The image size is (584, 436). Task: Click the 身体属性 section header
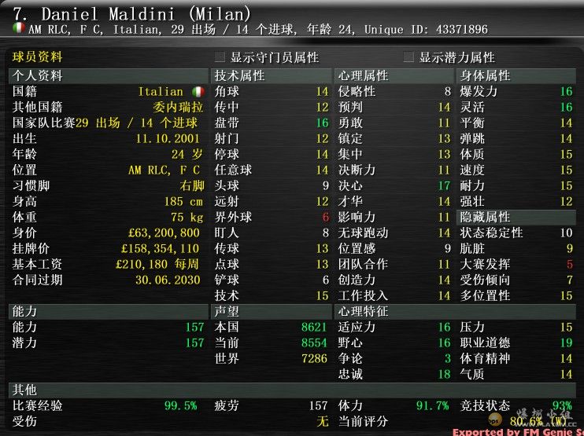pos(516,76)
